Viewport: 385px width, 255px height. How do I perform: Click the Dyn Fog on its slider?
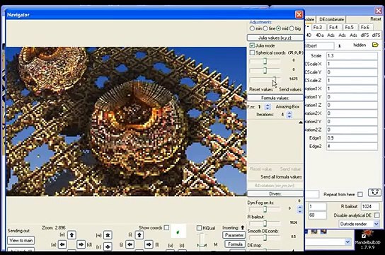265,209
